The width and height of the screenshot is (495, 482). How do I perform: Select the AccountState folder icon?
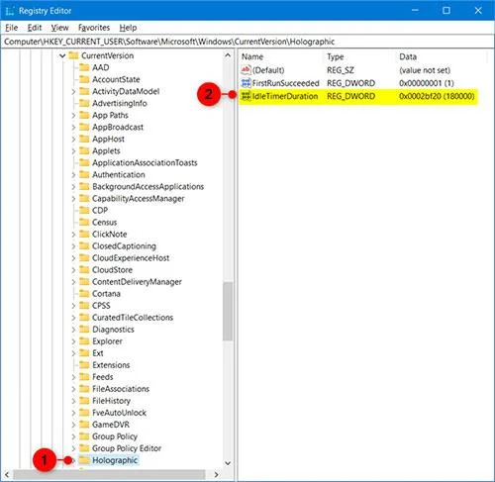tap(84, 79)
